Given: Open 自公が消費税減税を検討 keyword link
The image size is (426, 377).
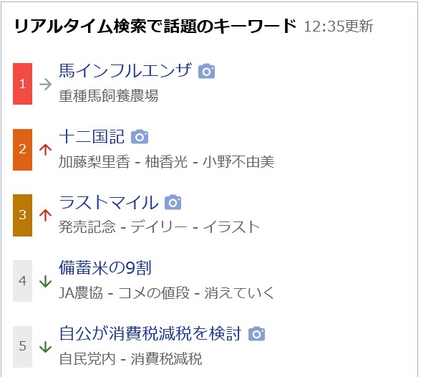Looking at the screenshot, I should point(150,333).
